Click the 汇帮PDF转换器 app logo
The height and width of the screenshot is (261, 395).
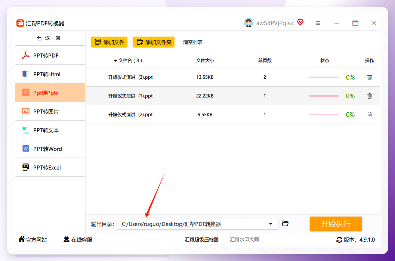20,23
